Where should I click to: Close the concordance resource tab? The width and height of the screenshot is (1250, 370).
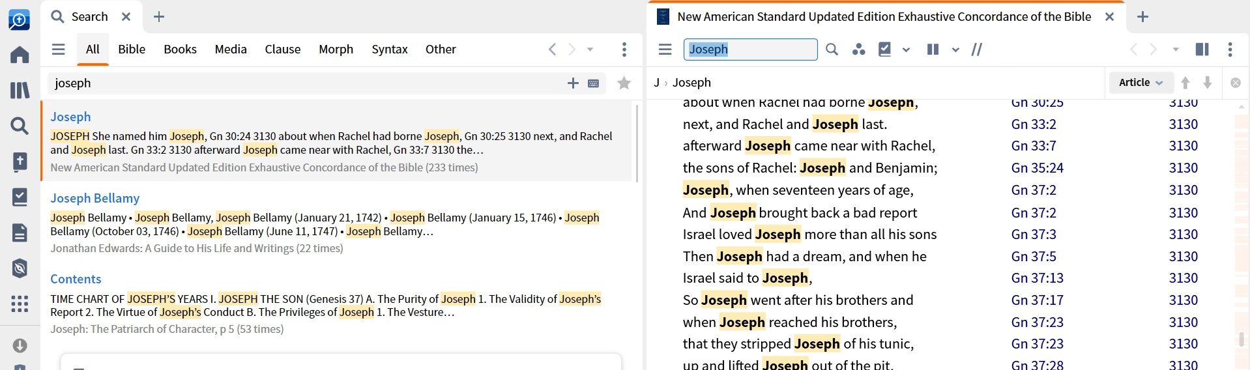click(1109, 17)
